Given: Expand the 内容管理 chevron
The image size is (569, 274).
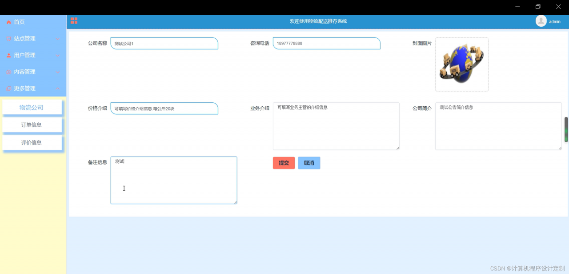Looking at the screenshot, I should pos(58,72).
